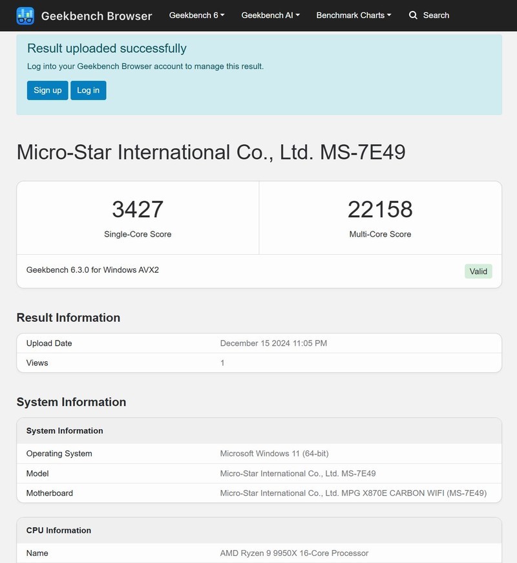Click the Single-Core Score panel
The image size is (517, 563).
137,217
